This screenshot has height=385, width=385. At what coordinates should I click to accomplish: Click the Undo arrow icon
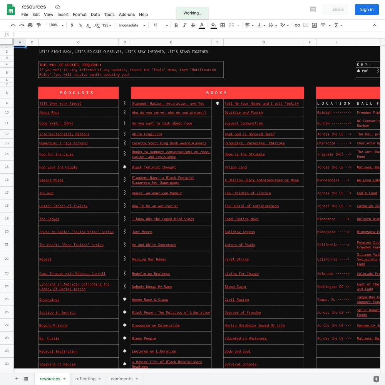click(13, 25)
